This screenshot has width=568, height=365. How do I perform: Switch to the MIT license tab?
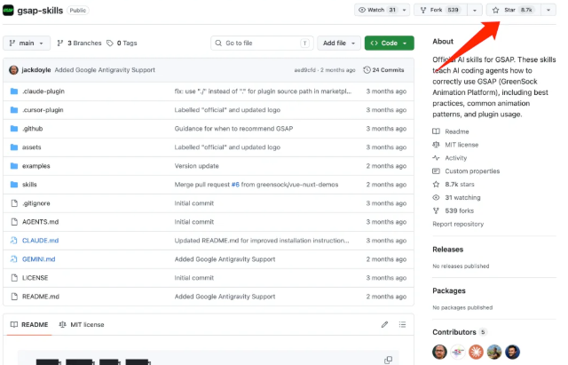point(82,325)
